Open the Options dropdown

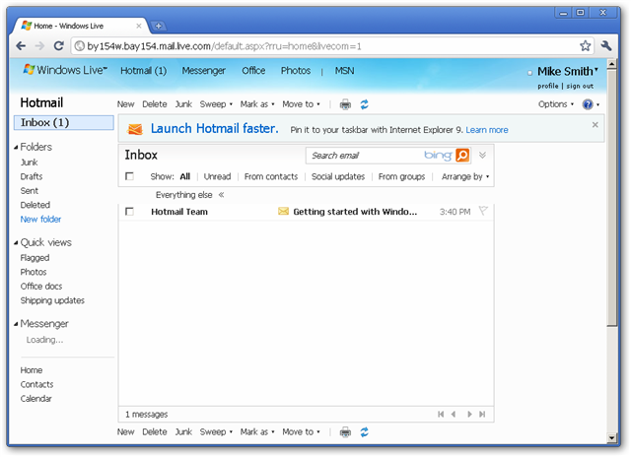pyautogui.click(x=556, y=104)
